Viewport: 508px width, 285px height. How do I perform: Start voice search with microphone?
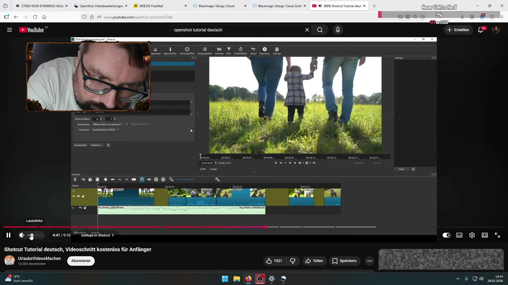point(338,30)
